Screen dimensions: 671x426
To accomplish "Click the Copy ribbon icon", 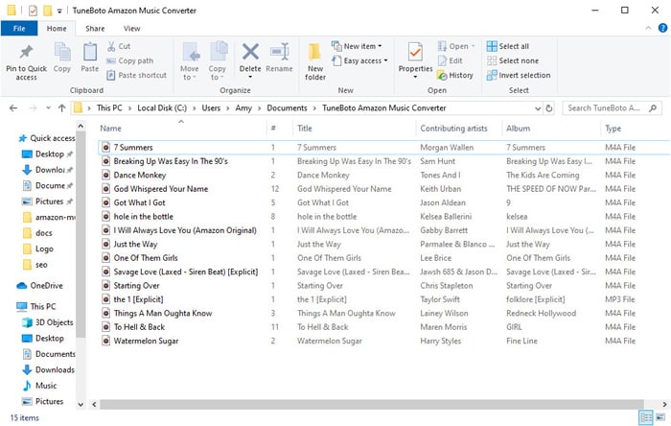I will click(x=62, y=52).
